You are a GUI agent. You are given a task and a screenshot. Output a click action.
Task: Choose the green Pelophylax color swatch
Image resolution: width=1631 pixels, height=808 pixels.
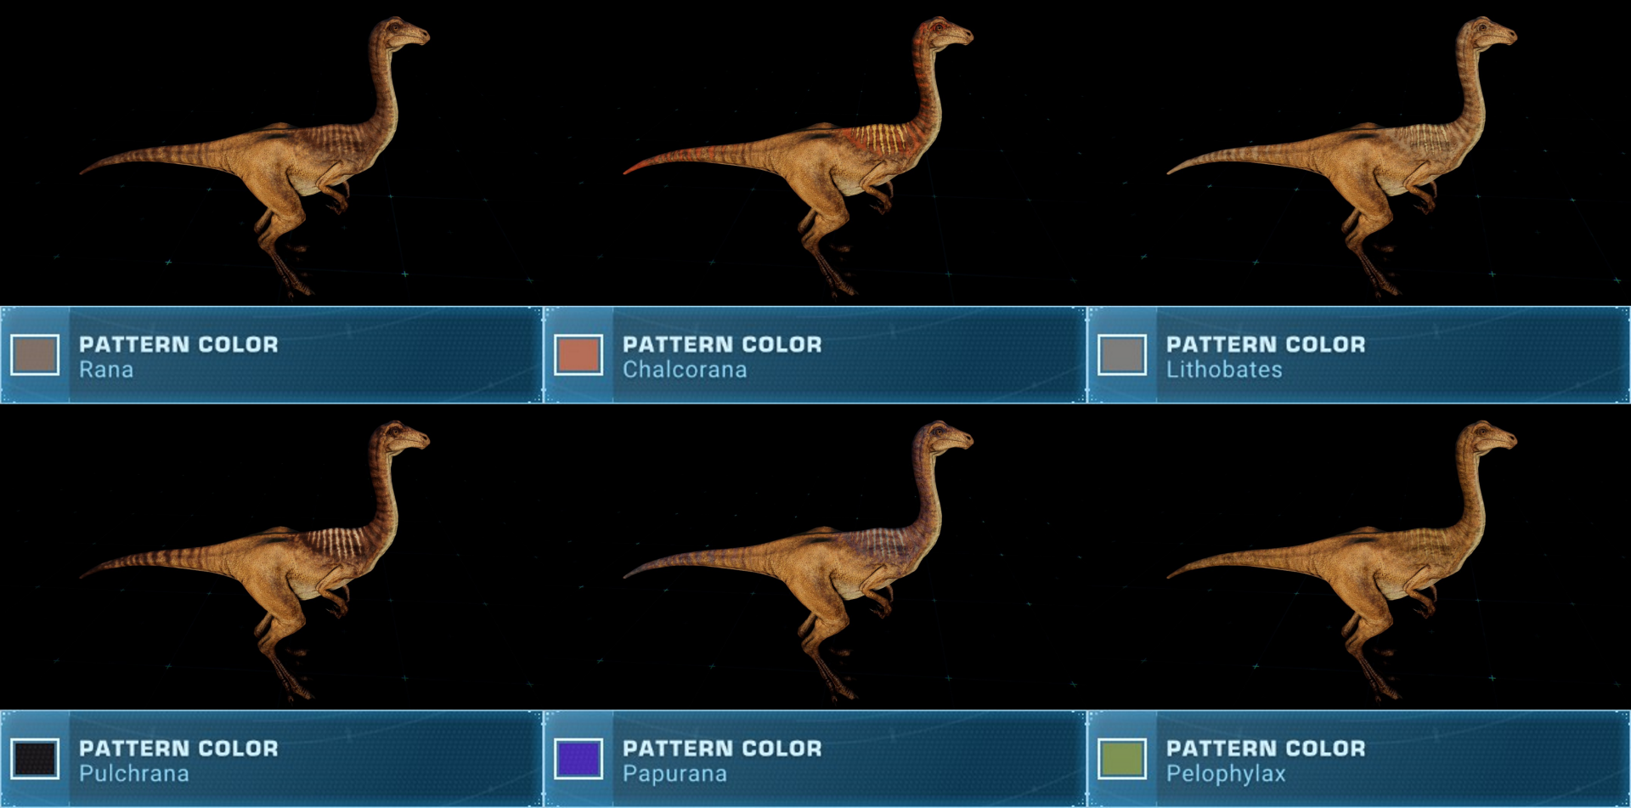click(x=1122, y=759)
